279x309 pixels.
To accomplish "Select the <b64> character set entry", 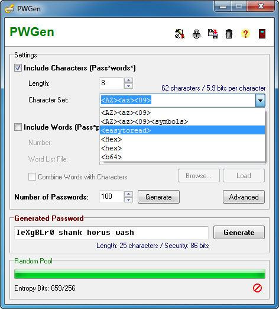I will pos(182,157).
